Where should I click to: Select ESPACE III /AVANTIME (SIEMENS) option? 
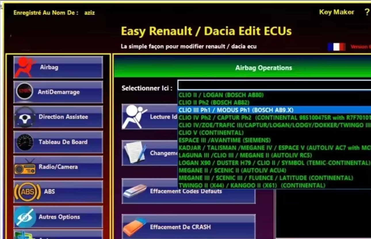(x=274, y=140)
